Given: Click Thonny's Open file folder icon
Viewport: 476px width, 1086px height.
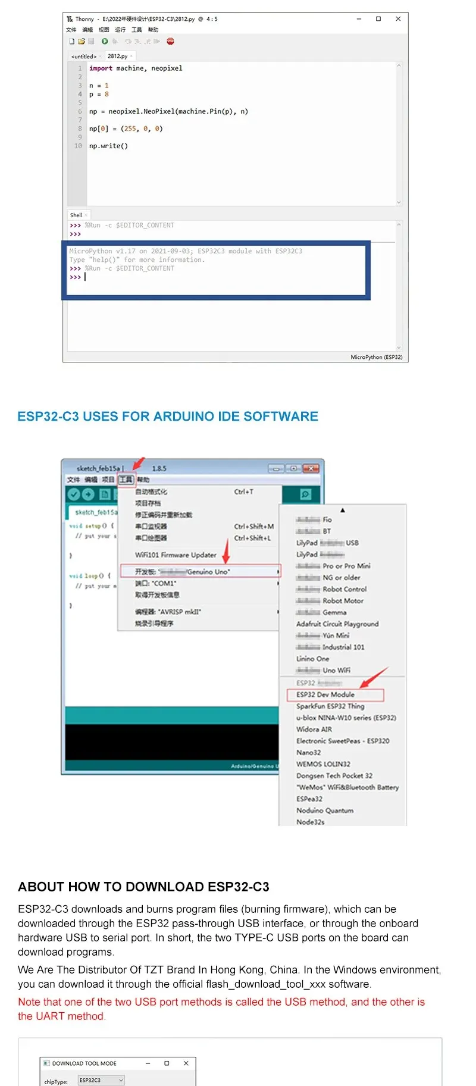Looking at the screenshot, I should click(x=82, y=41).
